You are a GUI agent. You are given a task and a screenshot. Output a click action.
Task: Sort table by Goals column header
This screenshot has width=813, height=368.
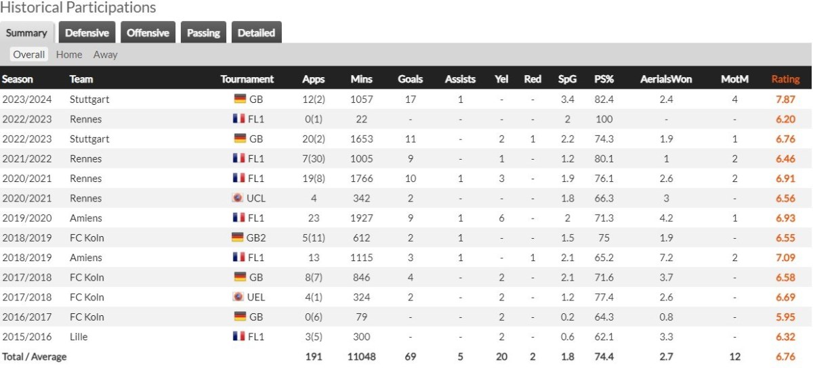tap(410, 79)
